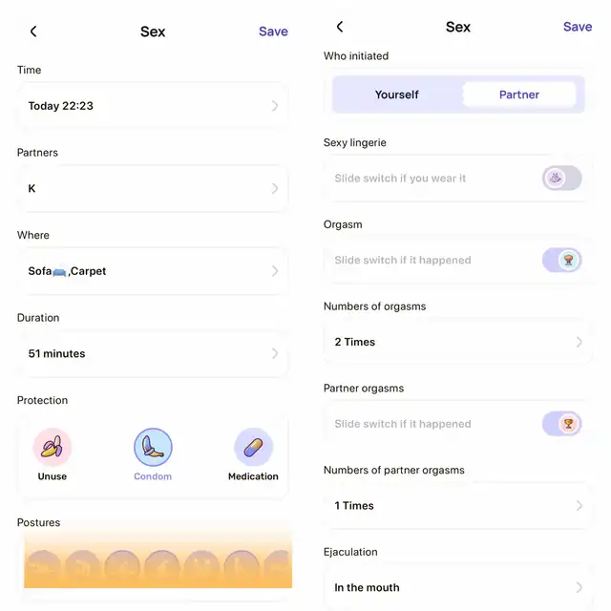Open the Time picker row
The height and width of the screenshot is (611, 611).
click(153, 106)
